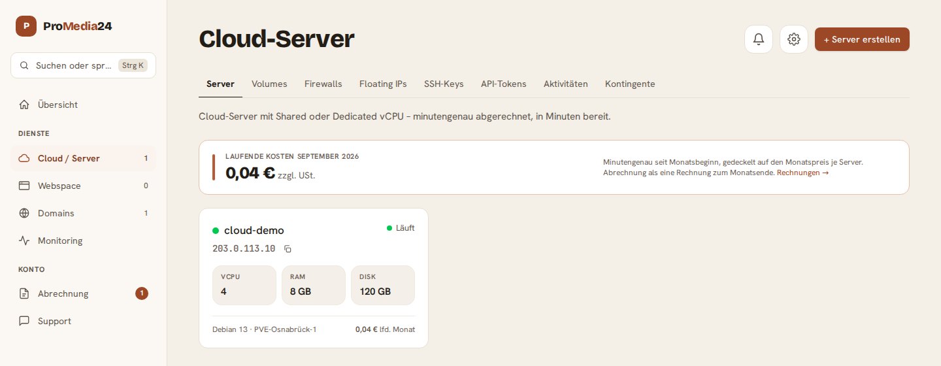Select the Server tab

pos(220,84)
